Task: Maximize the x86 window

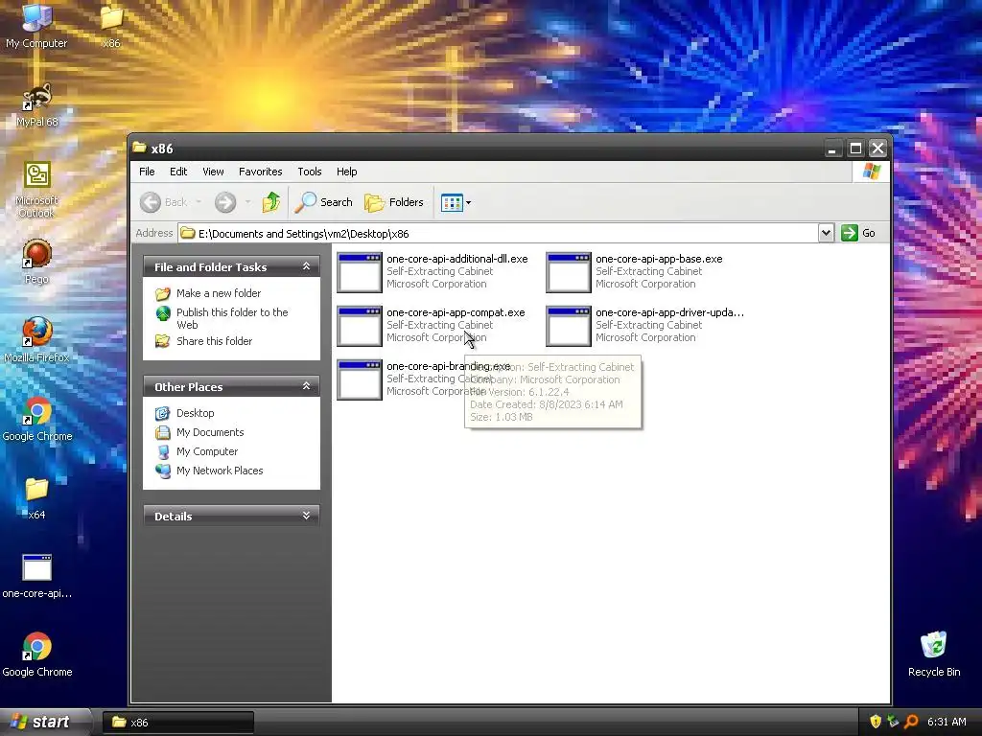Action: pos(854,149)
